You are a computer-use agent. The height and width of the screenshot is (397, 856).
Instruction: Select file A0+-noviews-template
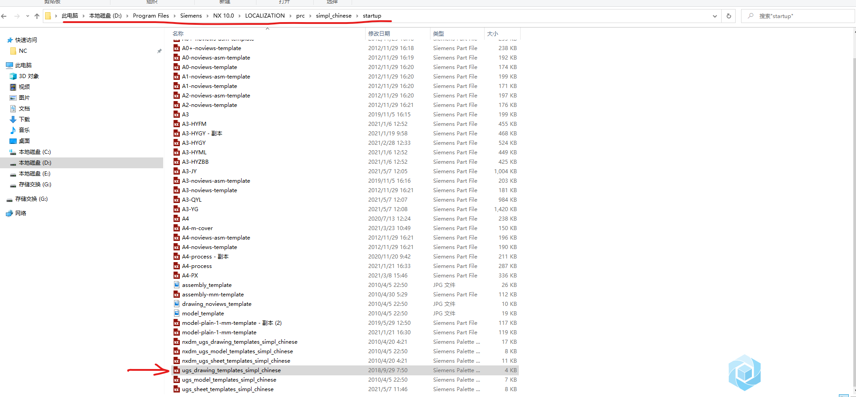point(211,48)
